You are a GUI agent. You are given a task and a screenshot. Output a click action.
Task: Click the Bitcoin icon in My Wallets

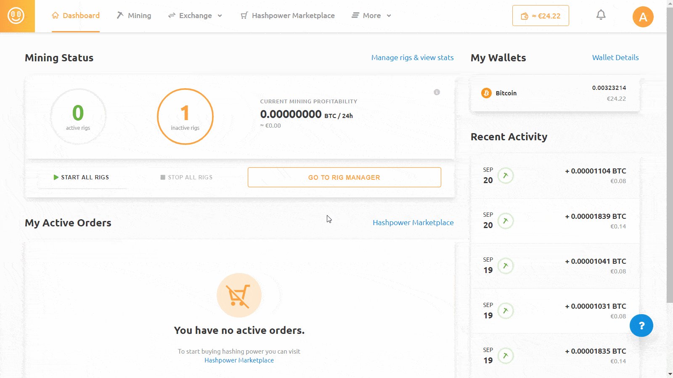[x=487, y=93]
